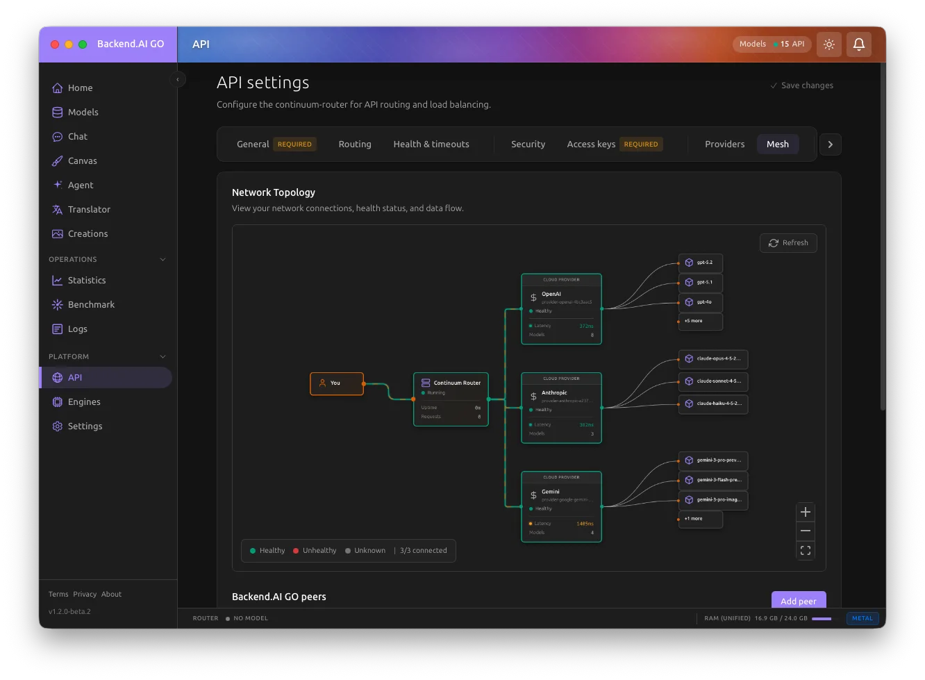925x680 pixels.
Task: Switch to the Security tab
Action: [528, 144]
